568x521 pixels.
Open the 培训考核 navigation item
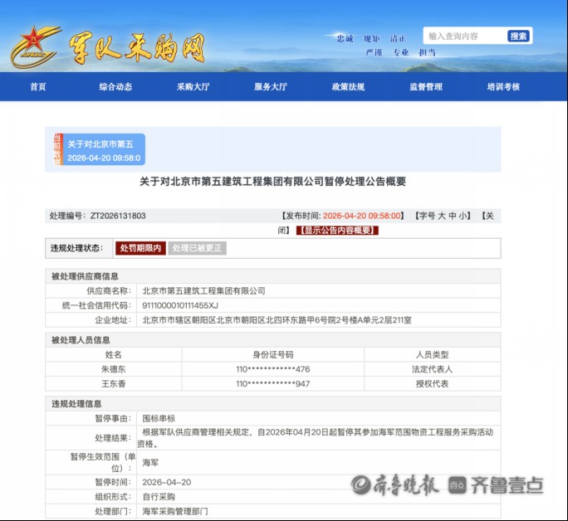tap(503, 87)
